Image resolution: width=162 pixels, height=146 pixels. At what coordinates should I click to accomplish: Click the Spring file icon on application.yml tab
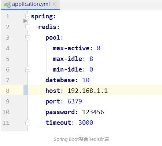[x=7, y=5]
